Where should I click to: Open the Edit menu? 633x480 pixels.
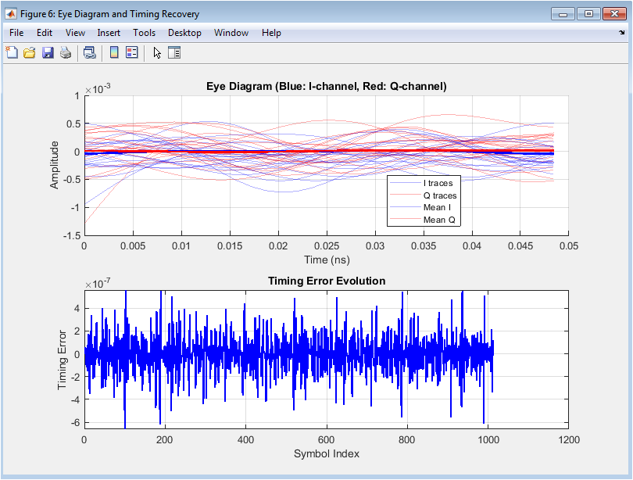click(x=45, y=33)
